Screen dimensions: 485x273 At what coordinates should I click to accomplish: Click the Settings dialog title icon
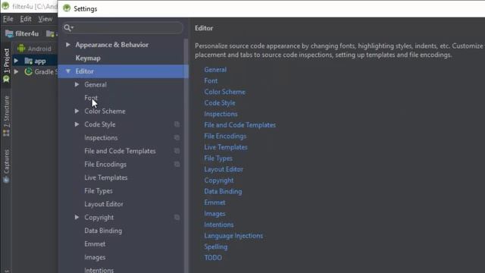coord(67,8)
